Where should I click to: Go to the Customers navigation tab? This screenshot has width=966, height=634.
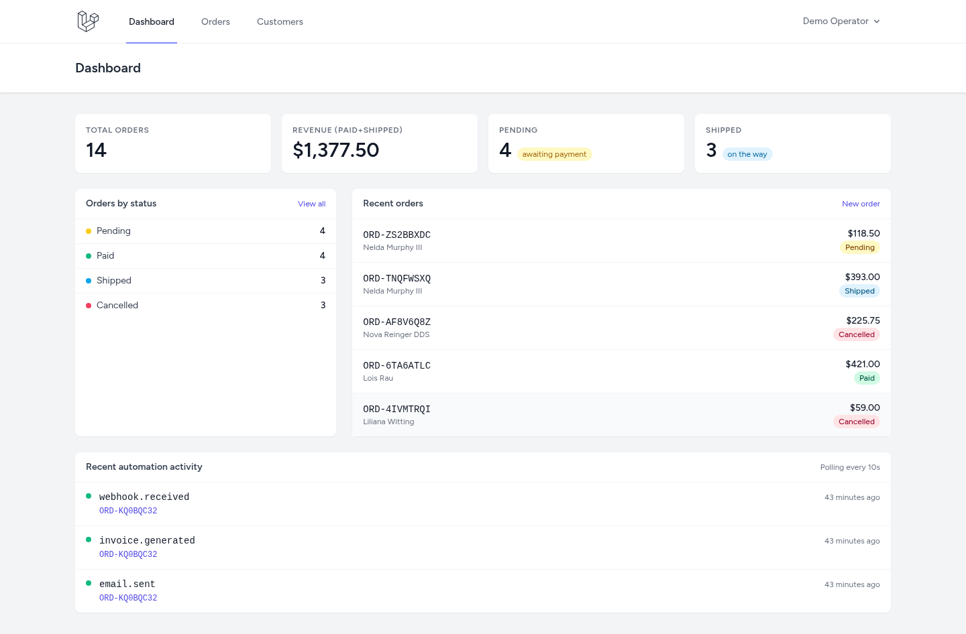[280, 21]
